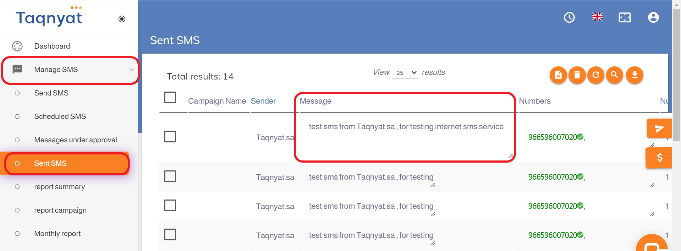Viewport: 681px width, 251px height.
Task: Click the floating paper plane send button
Action: 659,128
